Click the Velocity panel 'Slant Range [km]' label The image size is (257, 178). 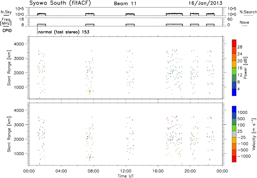pos(9,134)
